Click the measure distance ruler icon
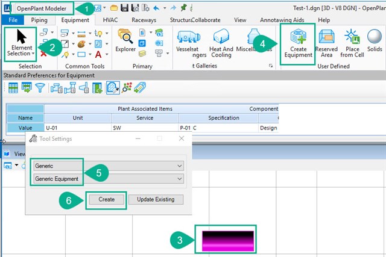Screen dimensions: 386x257 click(81, 34)
